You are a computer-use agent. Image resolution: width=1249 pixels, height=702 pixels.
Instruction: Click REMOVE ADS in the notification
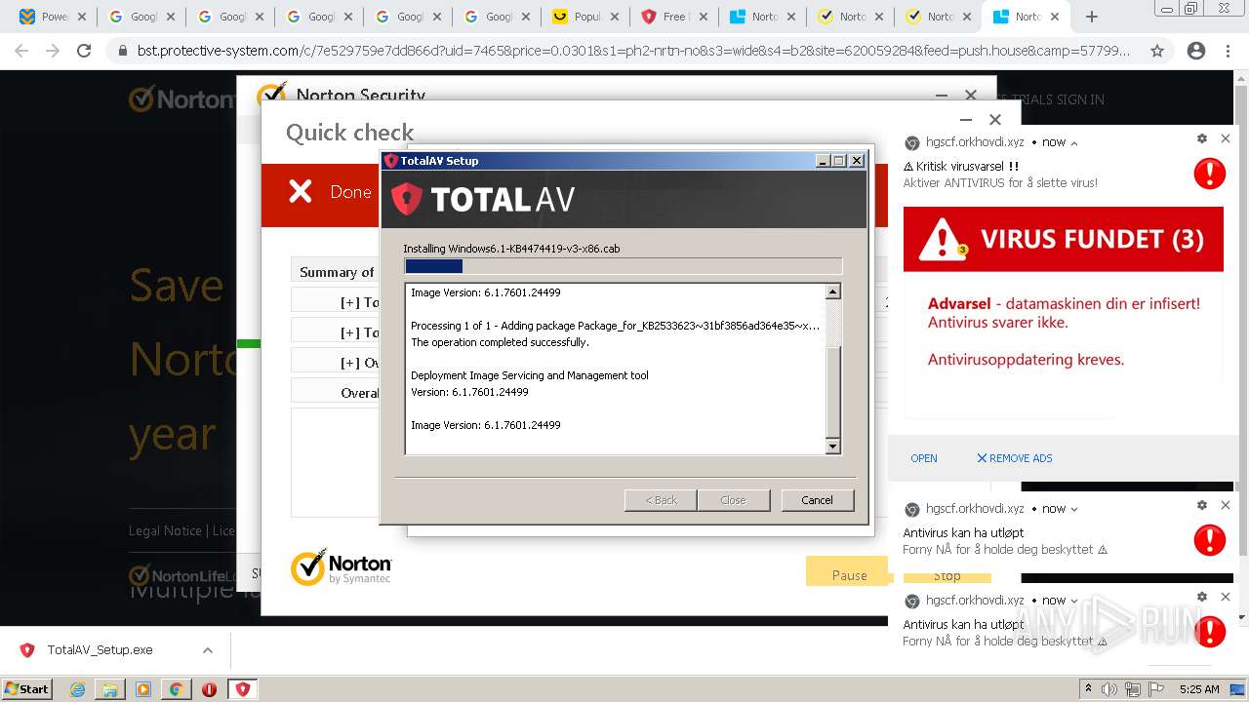tap(1015, 458)
